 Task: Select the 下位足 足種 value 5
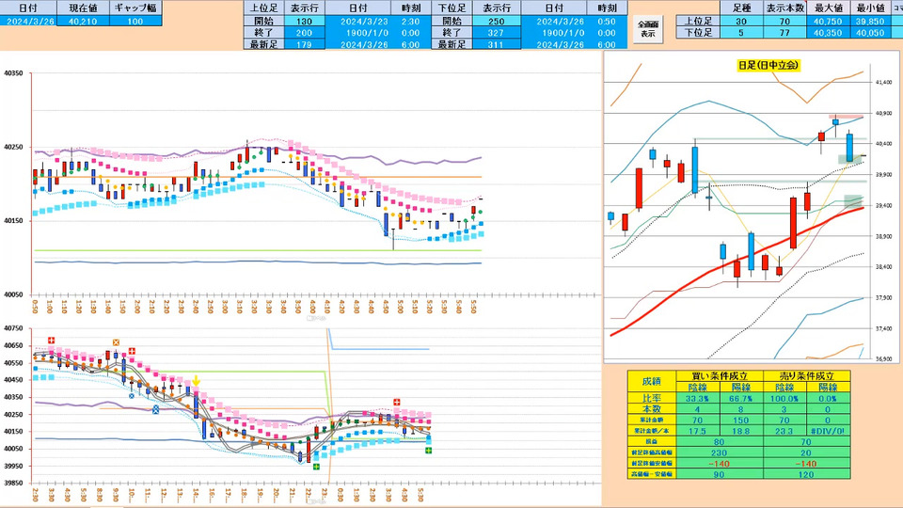pyautogui.click(x=741, y=33)
